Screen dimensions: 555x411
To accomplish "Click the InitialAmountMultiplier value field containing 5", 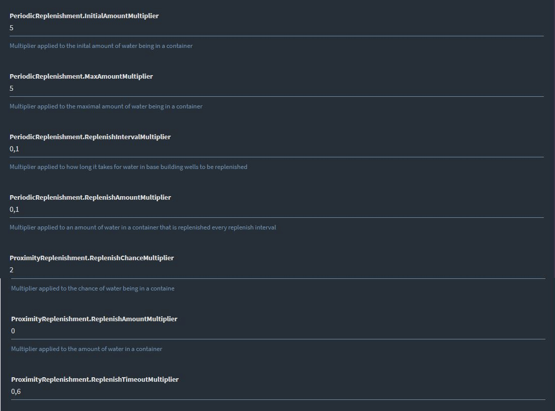I will [276, 28].
